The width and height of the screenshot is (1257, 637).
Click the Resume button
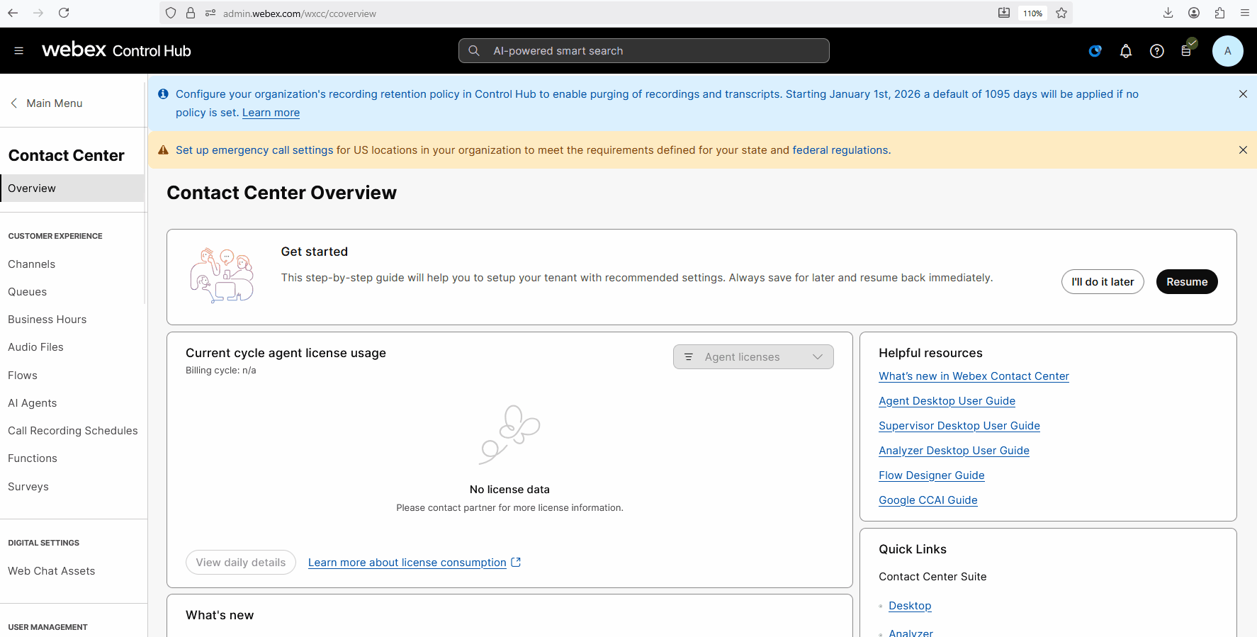click(x=1186, y=282)
